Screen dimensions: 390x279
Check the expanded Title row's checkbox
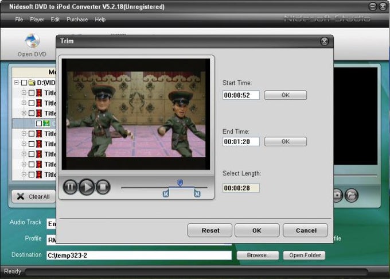[x=32, y=113]
